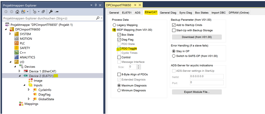This screenshot has height=114, width=265.
Task: Switch to the General tab
Action: pos(114,13)
